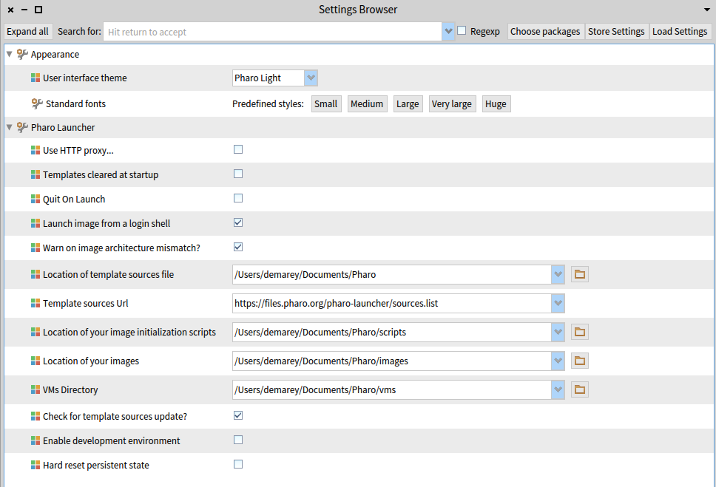Click the Appearance group wrench icon

pos(22,54)
